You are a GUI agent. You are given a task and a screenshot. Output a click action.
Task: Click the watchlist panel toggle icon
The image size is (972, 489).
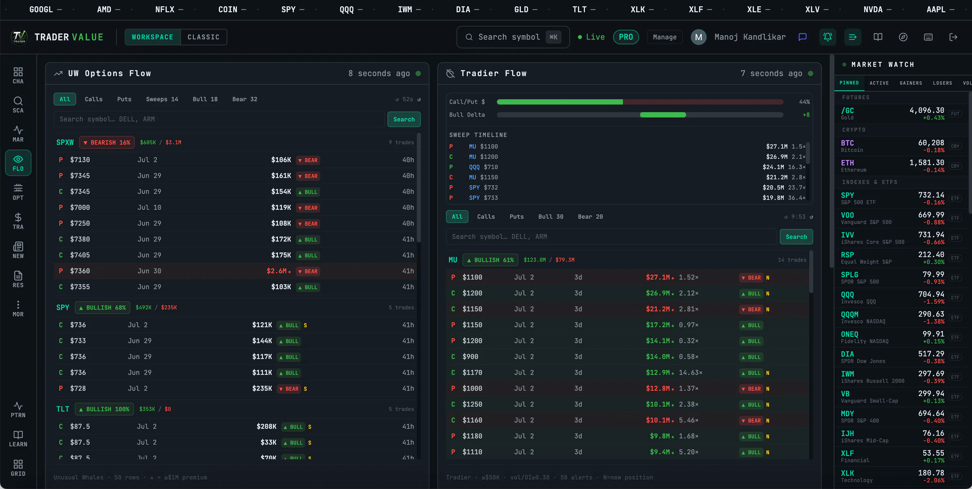(x=853, y=37)
